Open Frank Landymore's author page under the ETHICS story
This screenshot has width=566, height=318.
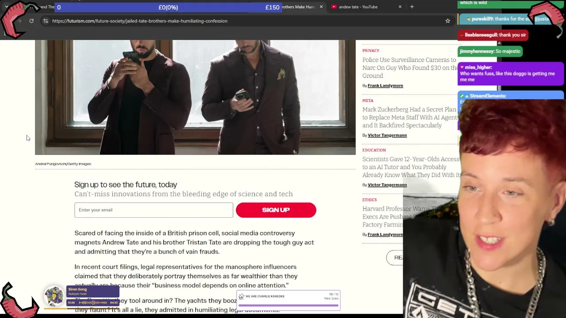coord(385,235)
